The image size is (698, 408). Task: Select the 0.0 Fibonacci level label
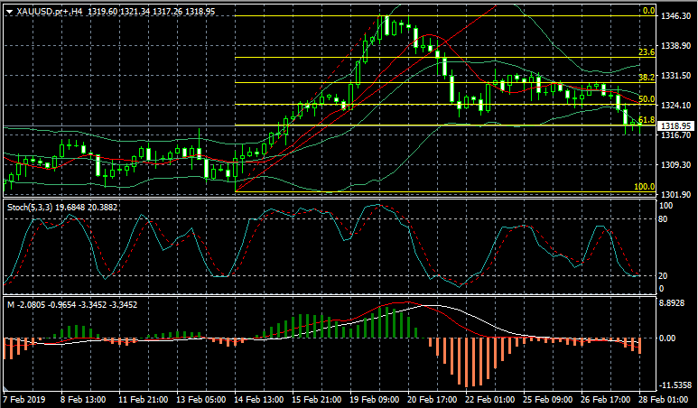(649, 11)
